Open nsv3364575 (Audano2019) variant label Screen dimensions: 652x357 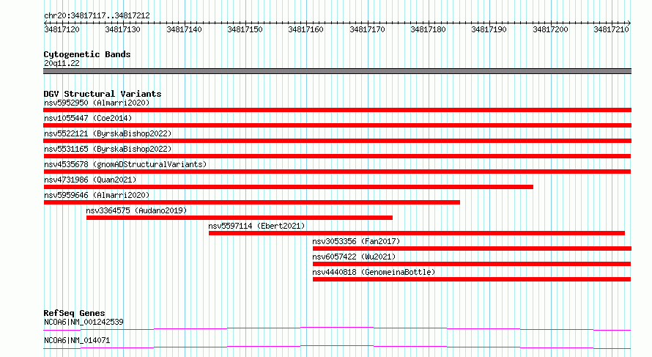tap(136, 210)
